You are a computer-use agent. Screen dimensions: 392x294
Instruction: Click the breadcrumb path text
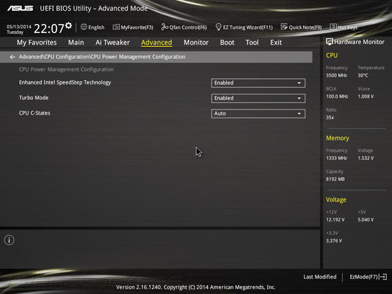click(102, 57)
